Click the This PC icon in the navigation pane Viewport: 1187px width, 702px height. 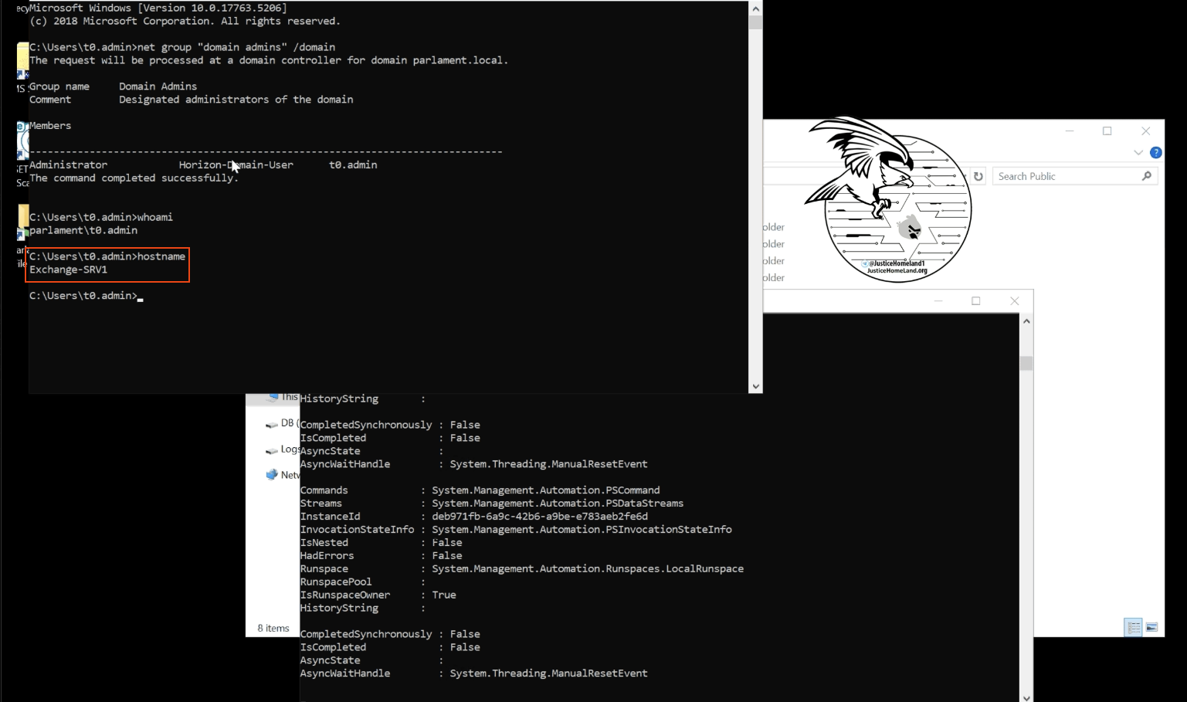click(273, 397)
